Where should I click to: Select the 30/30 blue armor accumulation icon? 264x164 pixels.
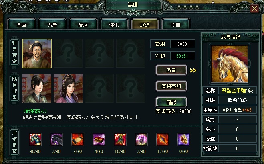point(35,139)
